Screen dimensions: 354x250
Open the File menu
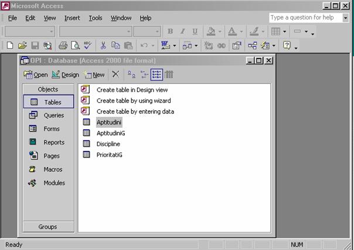point(12,18)
